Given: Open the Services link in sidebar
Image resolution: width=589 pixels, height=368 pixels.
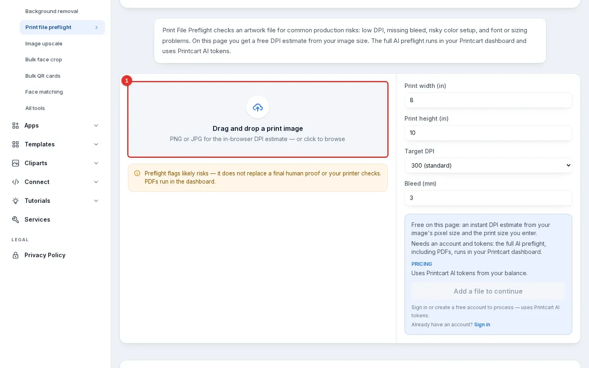Looking at the screenshot, I should tap(37, 220).
